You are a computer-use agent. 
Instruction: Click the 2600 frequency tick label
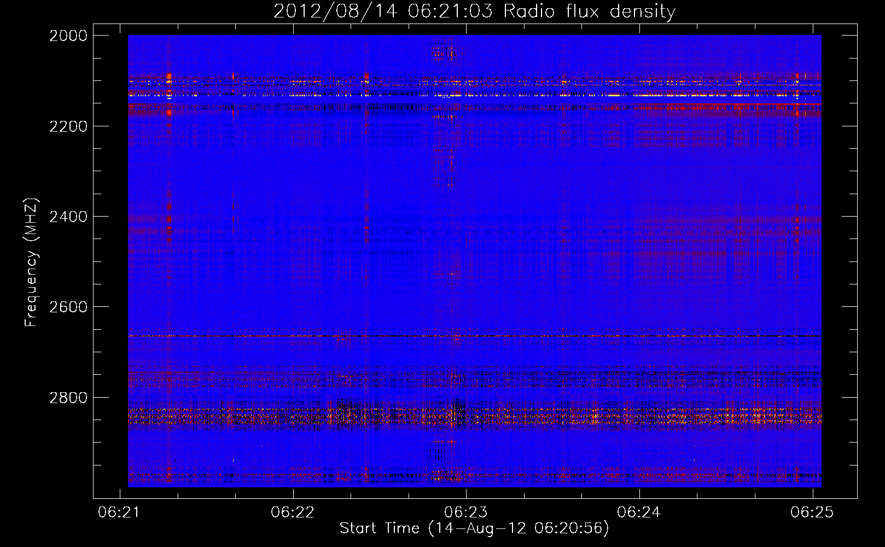68,307
